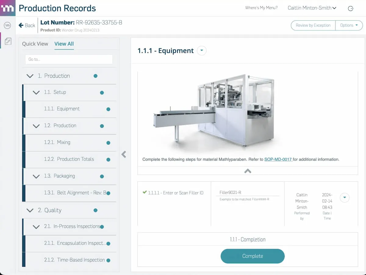Collapse side panel with left chevron

124,154
